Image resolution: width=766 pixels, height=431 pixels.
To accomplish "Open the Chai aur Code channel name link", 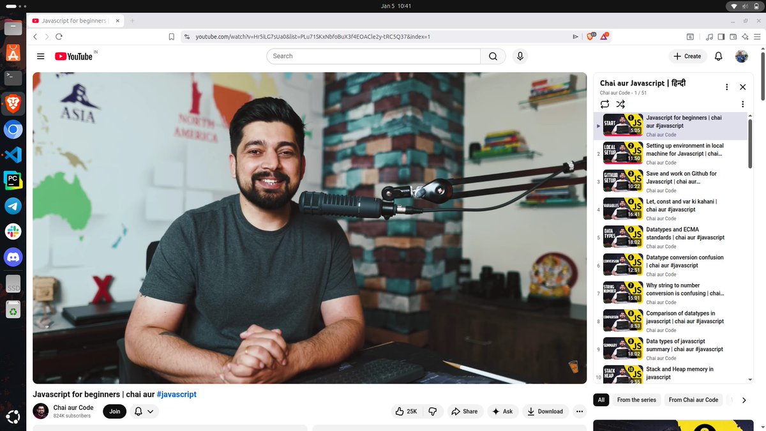I will click(x=73, y=407).
